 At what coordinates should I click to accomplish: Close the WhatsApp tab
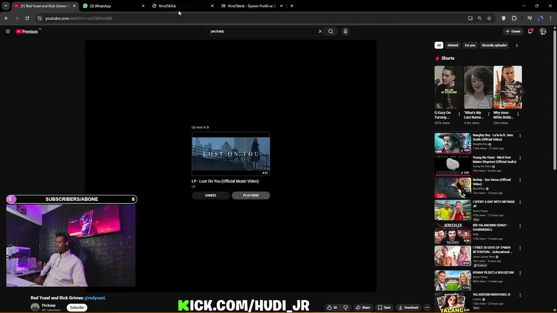pos(143,6)
